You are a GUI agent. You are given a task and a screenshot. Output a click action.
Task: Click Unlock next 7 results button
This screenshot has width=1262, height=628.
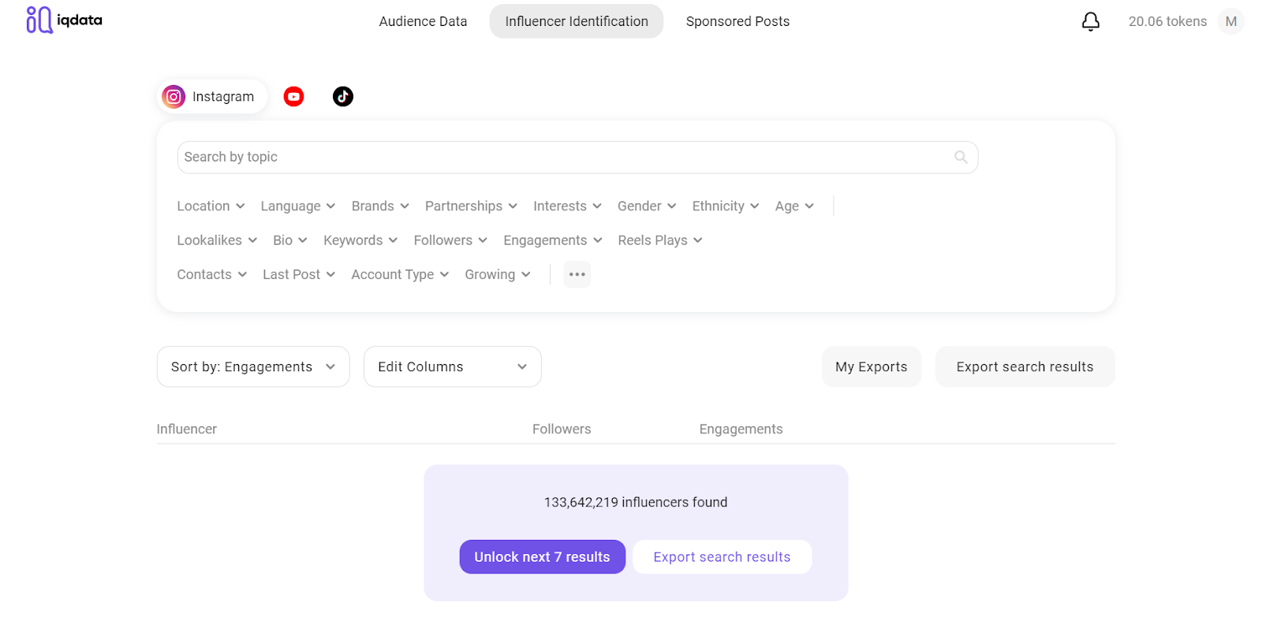click(542, 557)
